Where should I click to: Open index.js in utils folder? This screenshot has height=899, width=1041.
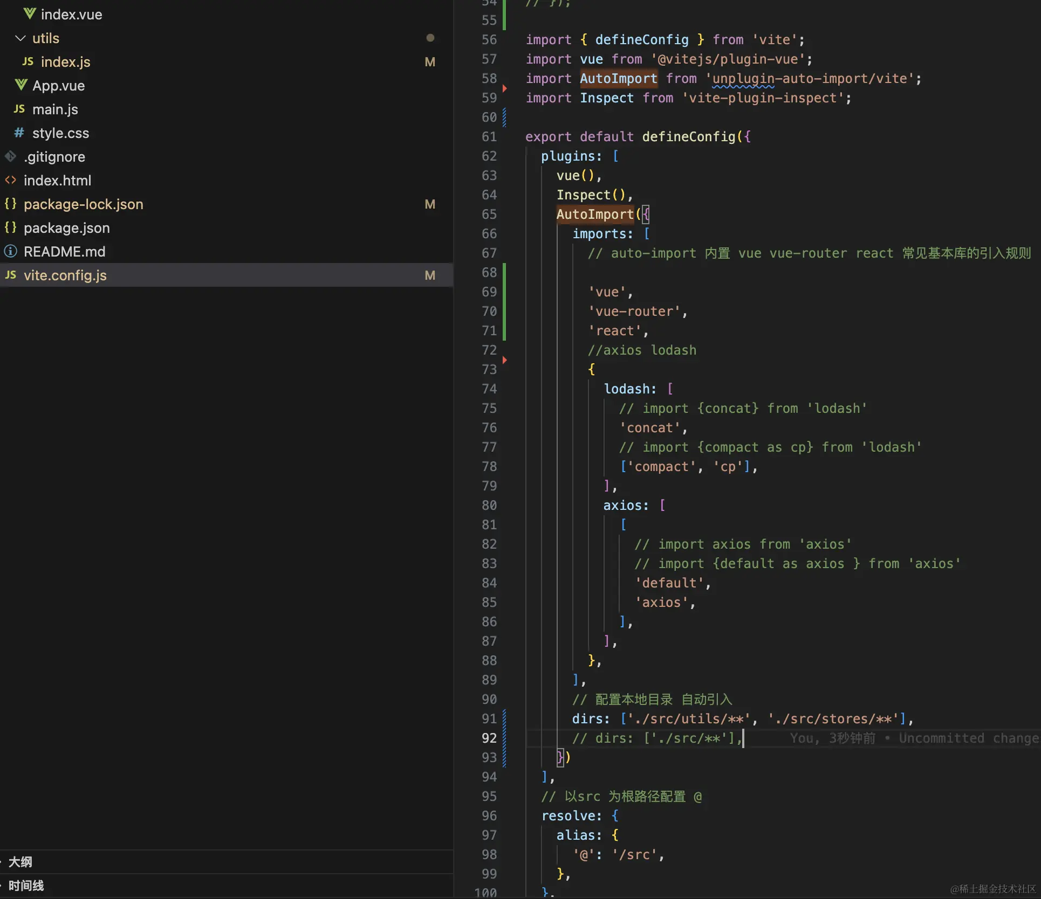tap(66, 62)
